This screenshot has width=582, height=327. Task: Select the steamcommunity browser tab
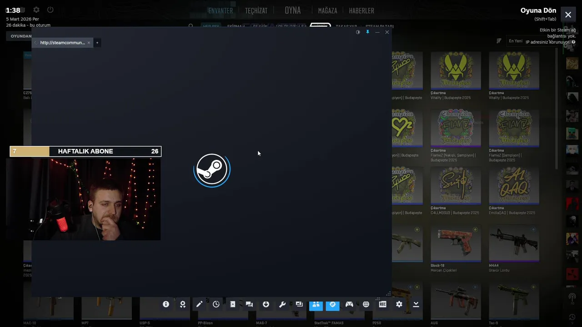coord(62,43)
